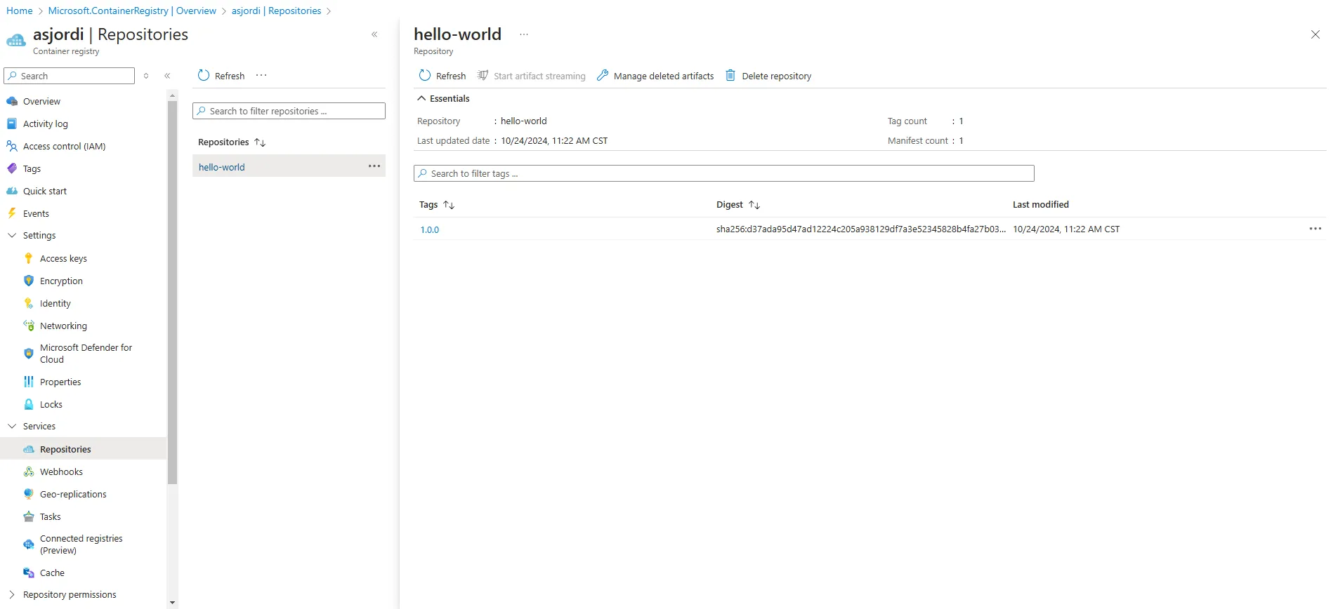Screen dimensions: 1338x609
Task: Open asjordi | Repositories breadcrumb
Action: pyautogui.click(x=276, y=11)
